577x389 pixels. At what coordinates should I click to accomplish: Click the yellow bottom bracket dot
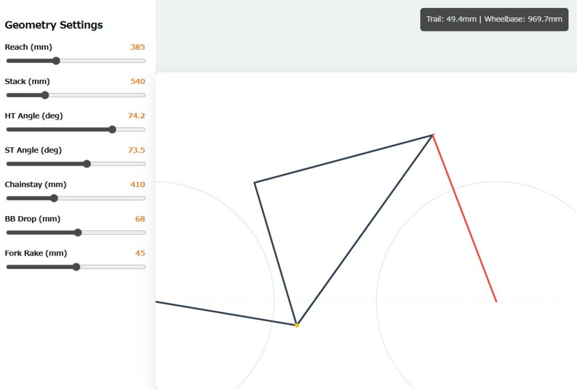coord(297,325)
